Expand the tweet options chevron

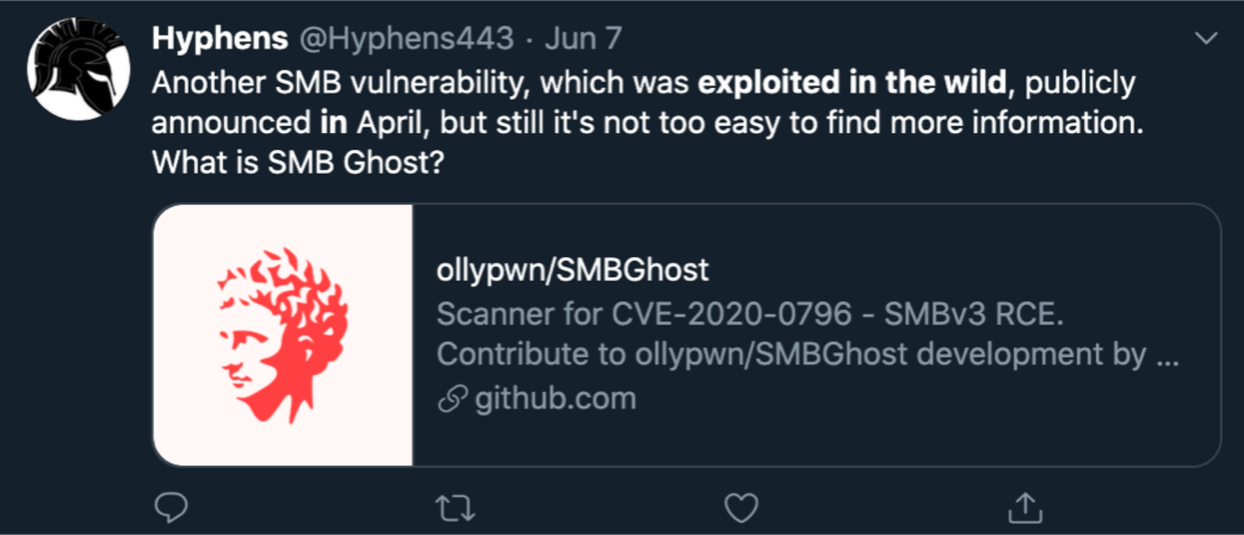pyautogui.click(x=1206, y=39)
